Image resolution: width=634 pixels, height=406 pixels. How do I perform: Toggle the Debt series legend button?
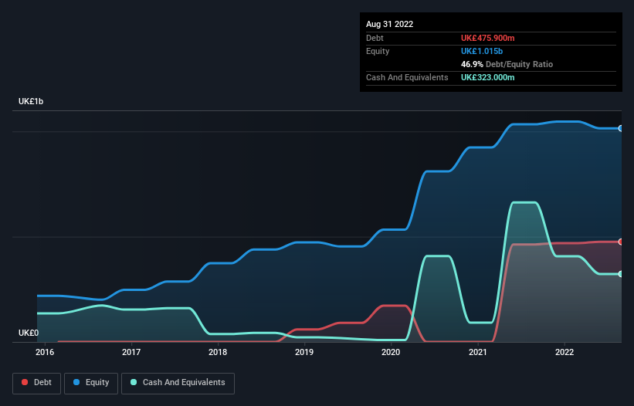pos(36,383)
